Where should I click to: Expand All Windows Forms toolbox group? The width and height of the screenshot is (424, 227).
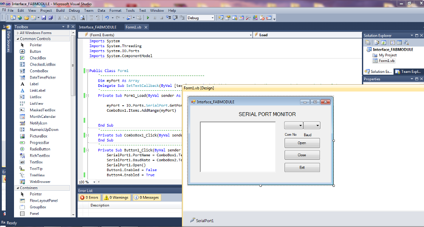pyautogui.click(x=18, y=33)
